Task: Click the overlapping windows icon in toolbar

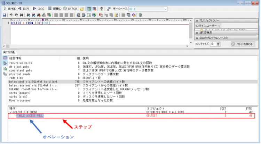Action: pos(128,15)
